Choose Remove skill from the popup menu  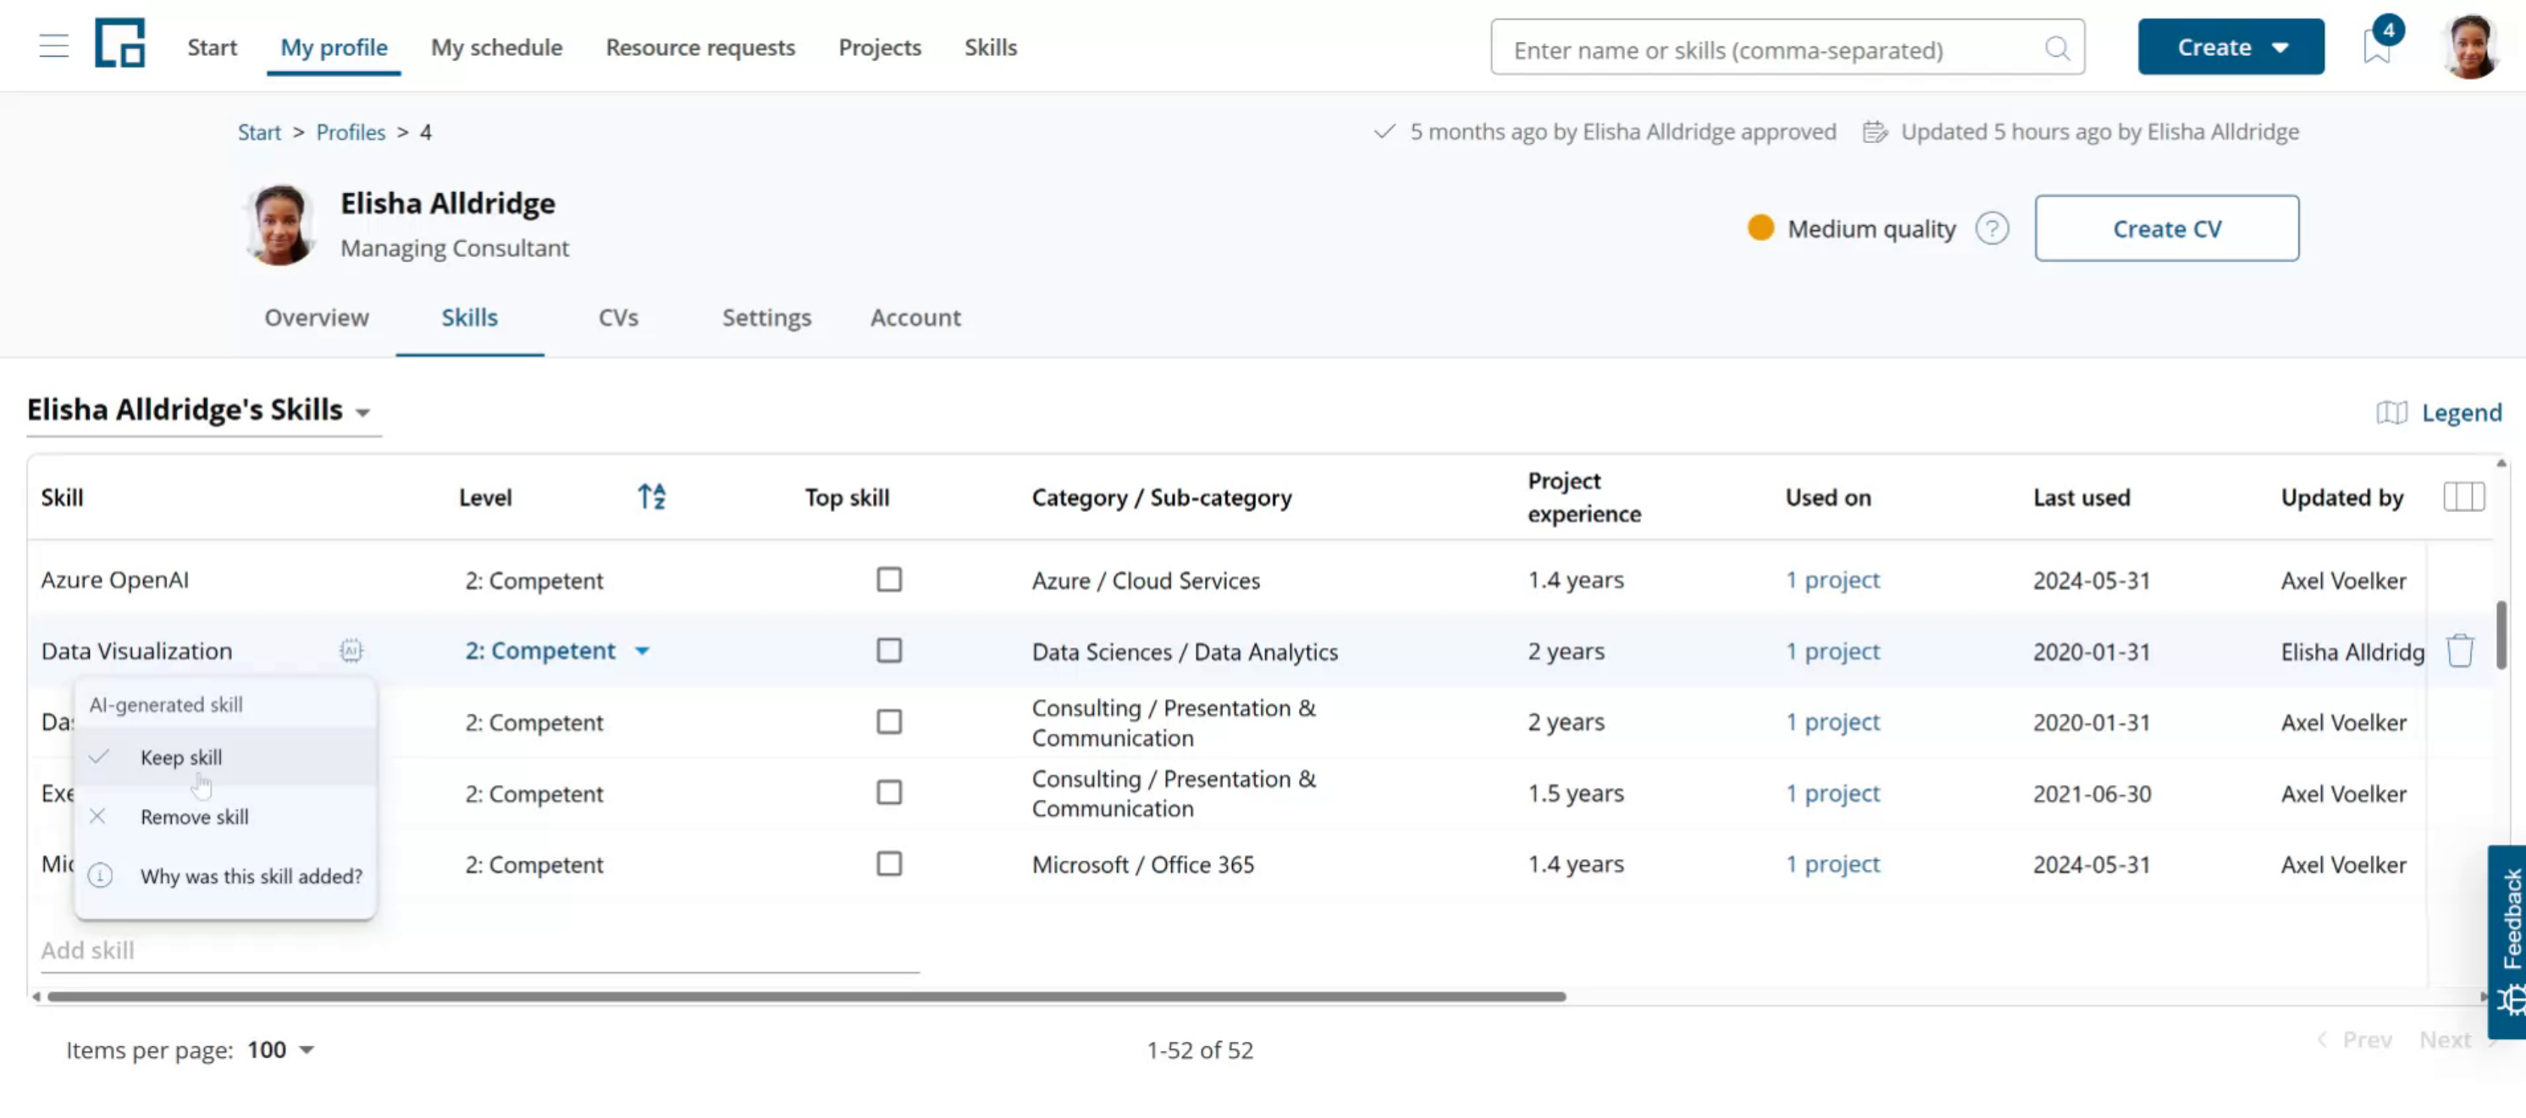(x=225, y=816)
